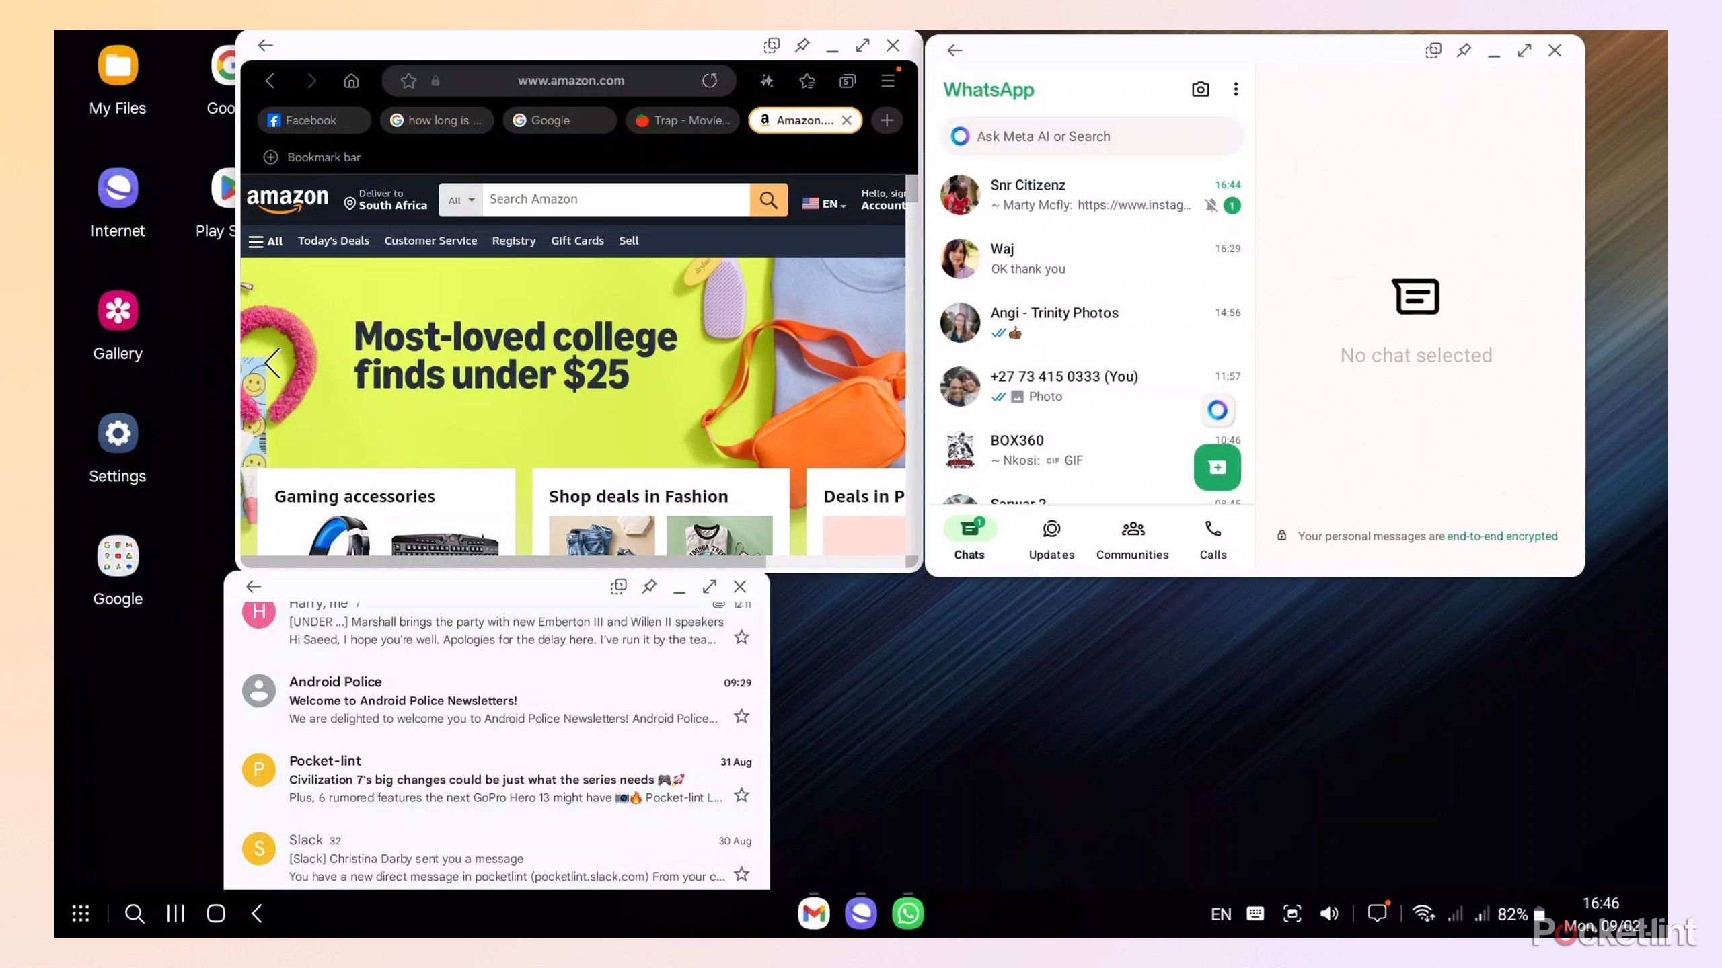Open WhatsApp three-dot more options menu
Image resolution: width=1722 pixels, height=968 pixels.
point(1236,89)
